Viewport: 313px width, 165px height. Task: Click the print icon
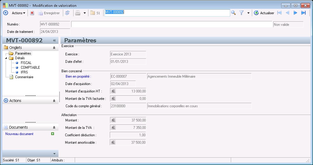(x=77, y=13)
